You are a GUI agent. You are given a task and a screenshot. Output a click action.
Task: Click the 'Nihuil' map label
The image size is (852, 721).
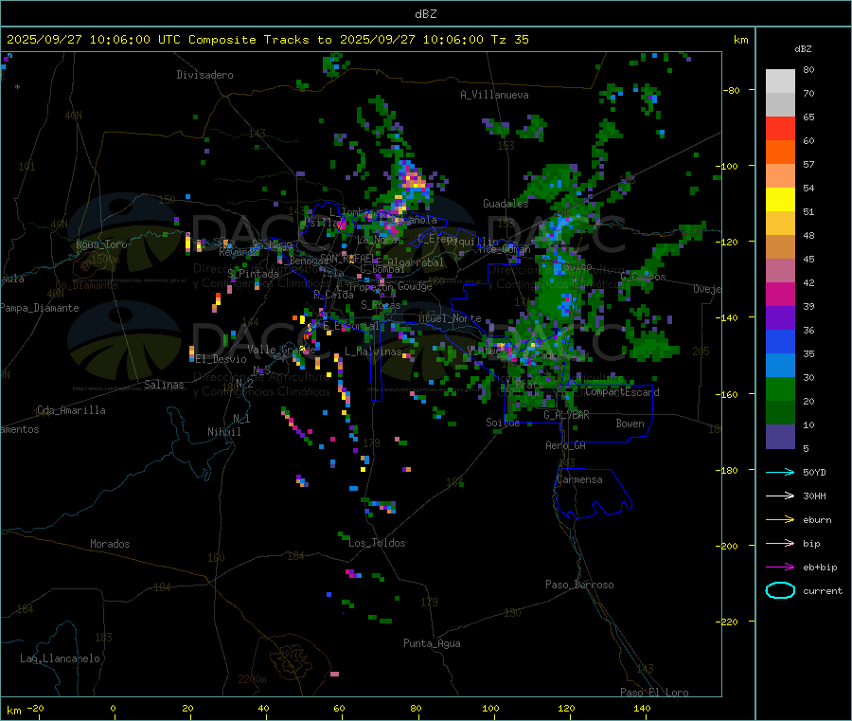tap(224, 432)
